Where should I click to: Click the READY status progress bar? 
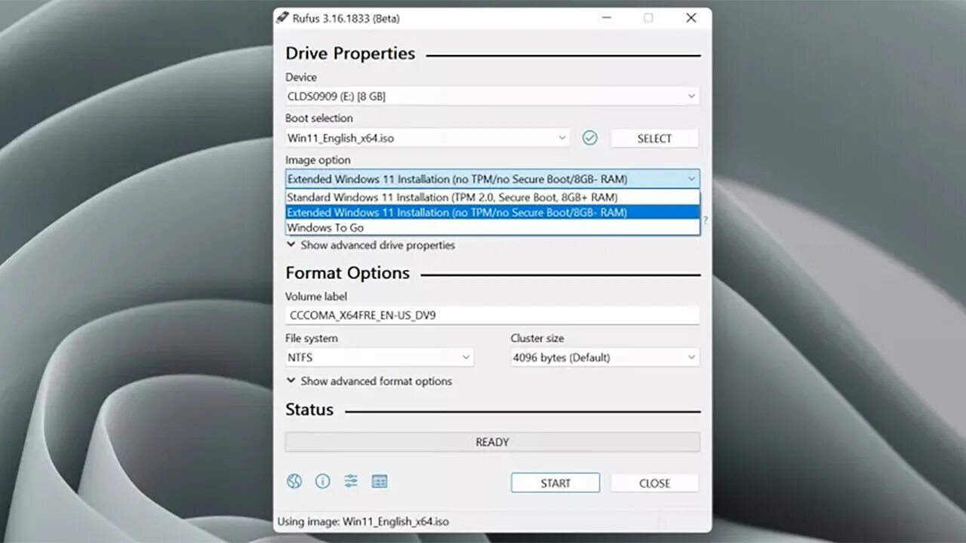492,442
